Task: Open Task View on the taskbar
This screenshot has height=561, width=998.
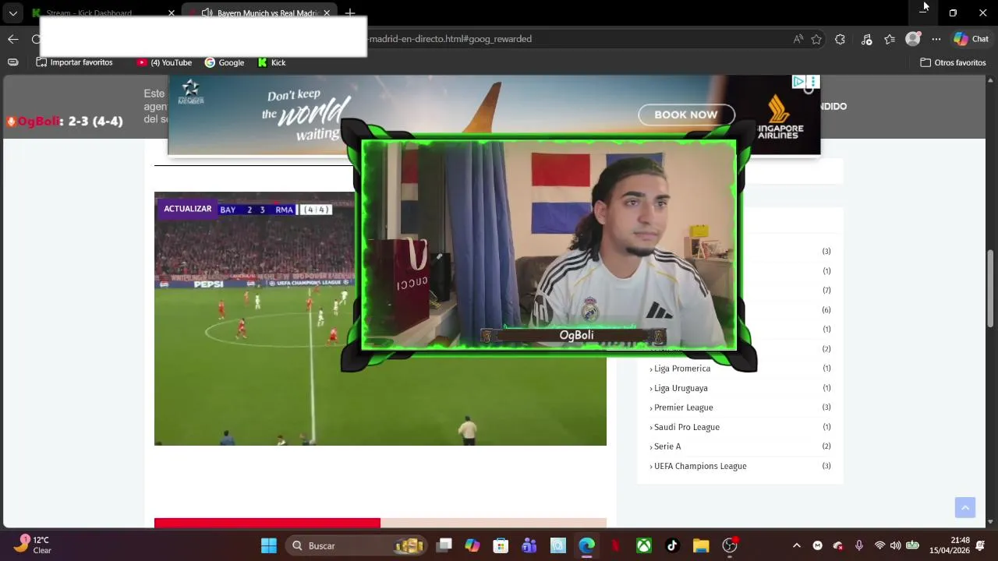Action: [444, 545]
